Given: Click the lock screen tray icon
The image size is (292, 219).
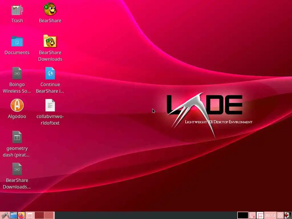Looking at the screenshot, I should click(x=280, y=216).
